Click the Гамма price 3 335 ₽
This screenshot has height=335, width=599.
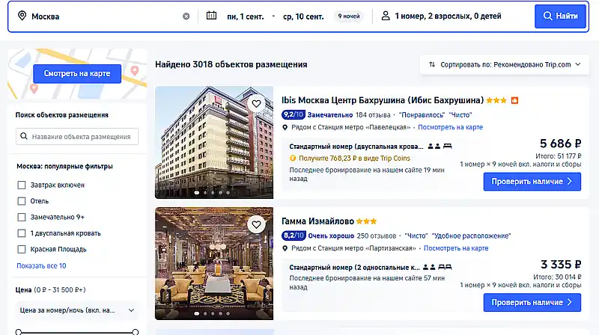pyautogui.click(x=561, y=265)
